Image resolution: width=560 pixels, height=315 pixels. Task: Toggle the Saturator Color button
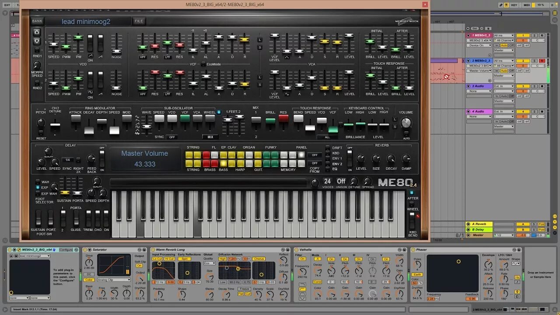click(x=89, y=280)
